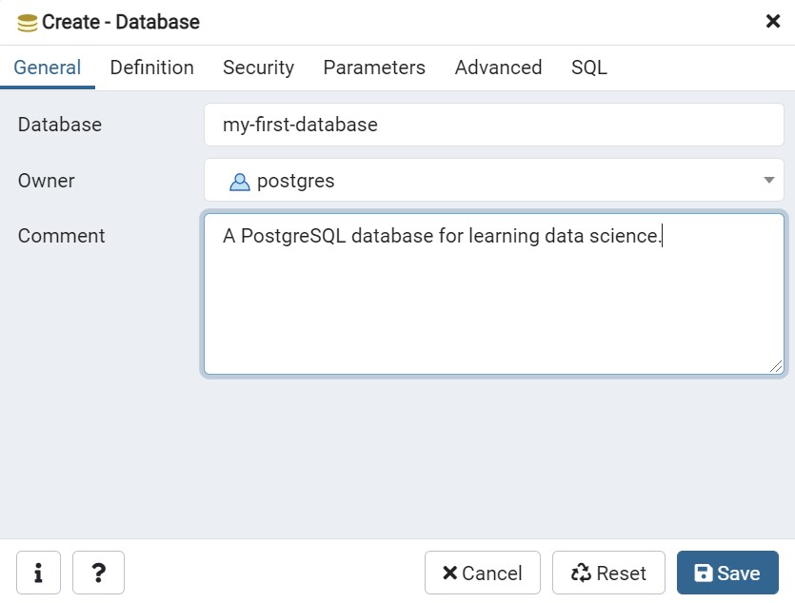Switch to the Definition tab
The width and height of the screenshot is (795, 603).
(151, 68)
